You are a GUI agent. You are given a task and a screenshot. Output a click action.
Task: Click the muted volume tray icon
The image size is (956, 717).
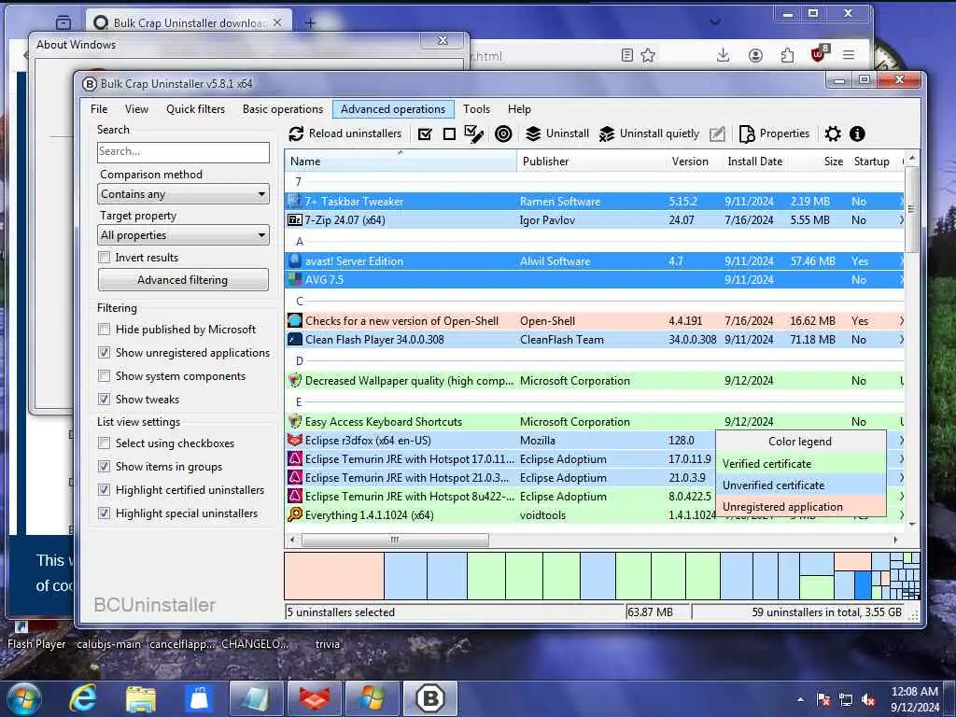coord(868,699)
